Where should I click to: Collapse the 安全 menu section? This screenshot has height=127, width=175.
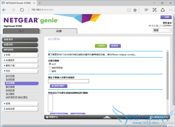pos(20,71)
